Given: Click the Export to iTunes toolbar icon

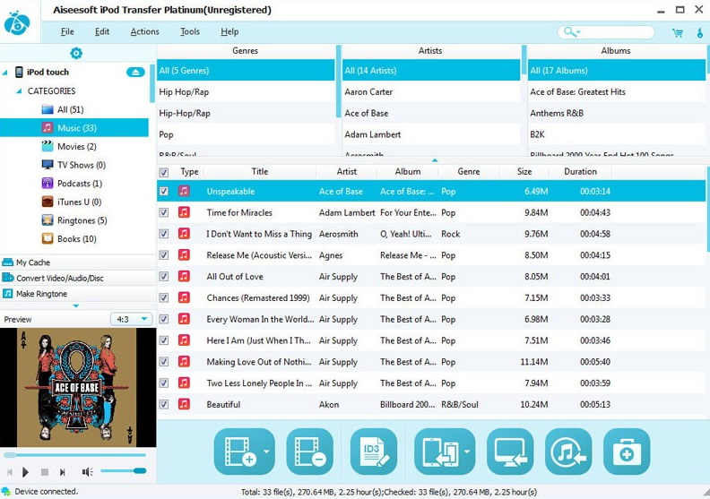Looking at the screenshot, I should [x=568, y=452].
